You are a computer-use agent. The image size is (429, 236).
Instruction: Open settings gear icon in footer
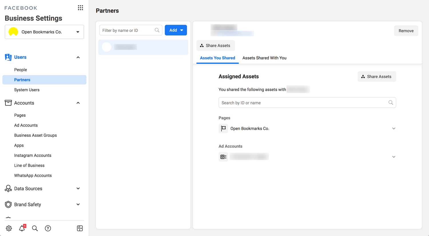pos(9,228)
